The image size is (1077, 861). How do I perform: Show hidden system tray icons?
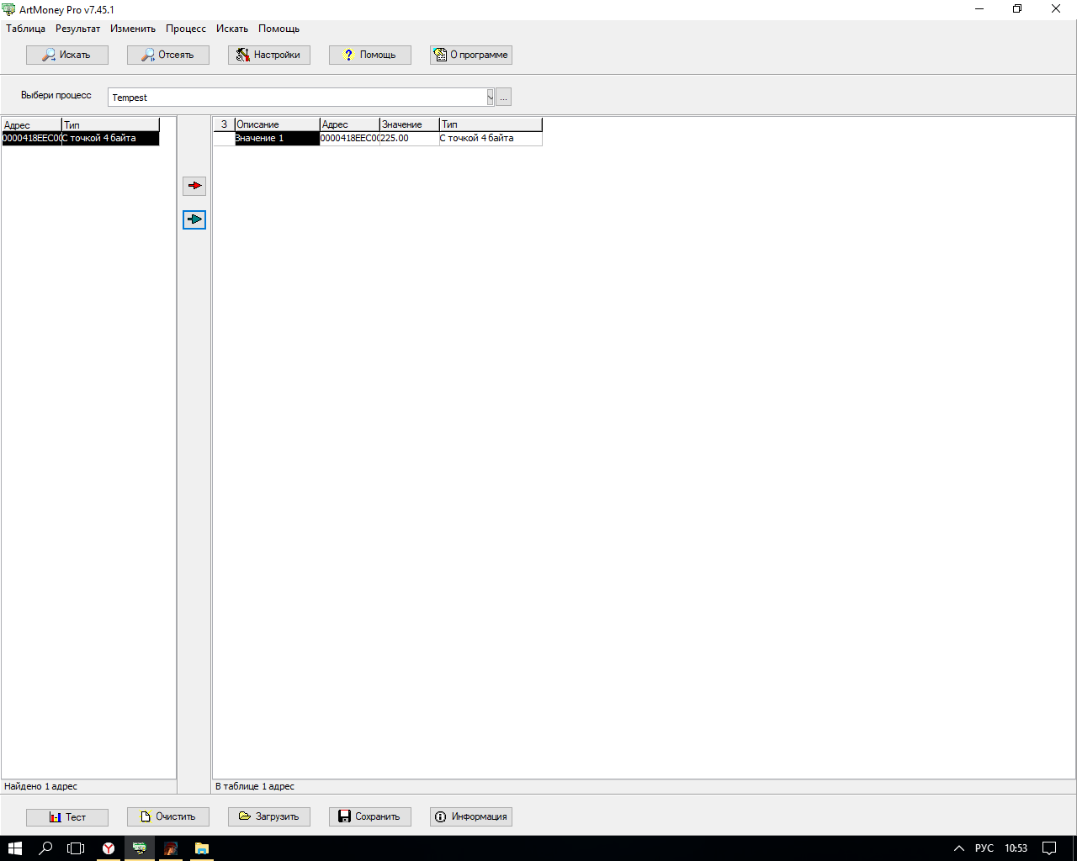pos(958,848)
